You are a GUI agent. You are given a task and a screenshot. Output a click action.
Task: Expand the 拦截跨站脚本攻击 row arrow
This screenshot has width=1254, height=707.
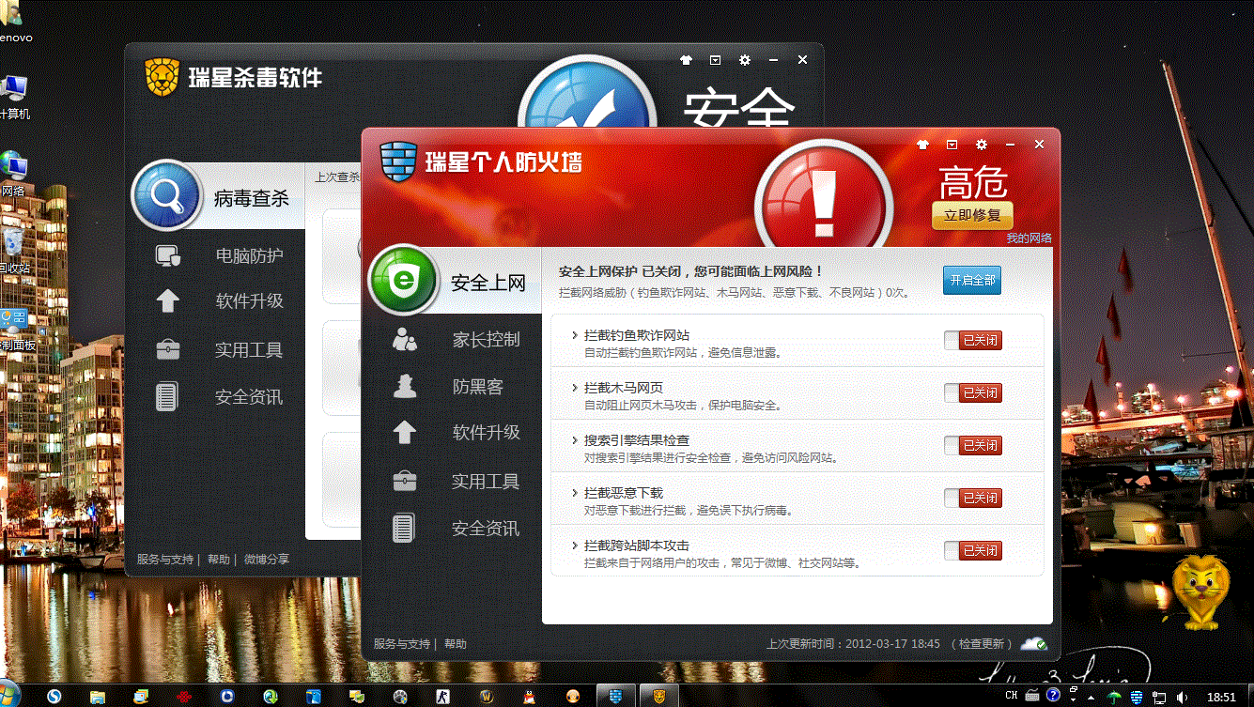(x=574, y=546)
